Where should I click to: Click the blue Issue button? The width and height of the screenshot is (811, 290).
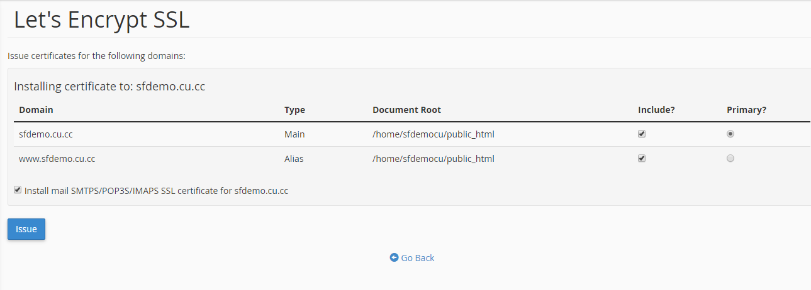26,229
